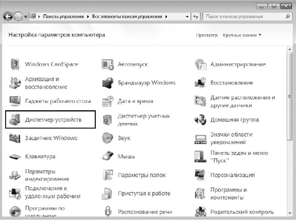Open the Диспетчер учетных данных safe icon

coord(107,120)
